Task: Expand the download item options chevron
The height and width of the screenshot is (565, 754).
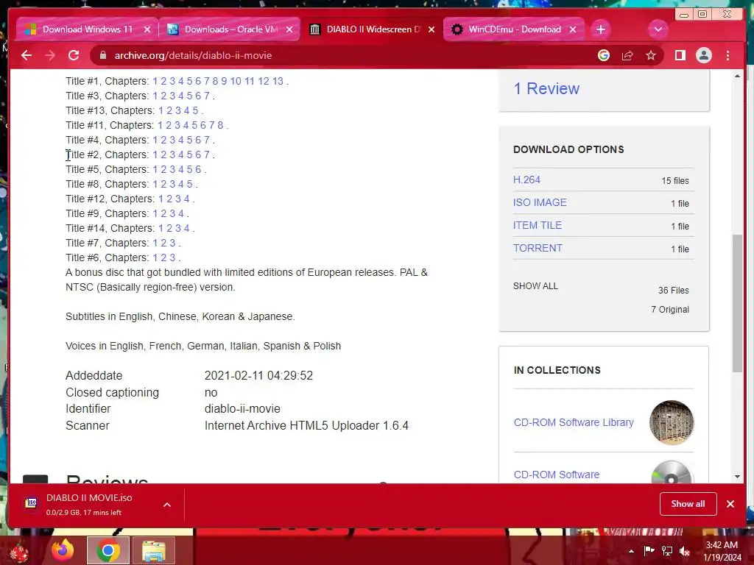Action: coord(167,505)
